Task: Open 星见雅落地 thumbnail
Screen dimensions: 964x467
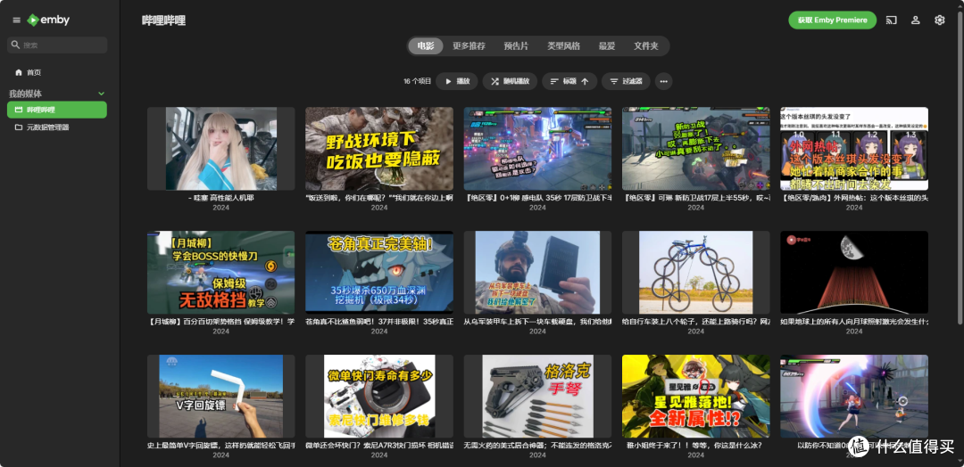Action: coord(696,397)
